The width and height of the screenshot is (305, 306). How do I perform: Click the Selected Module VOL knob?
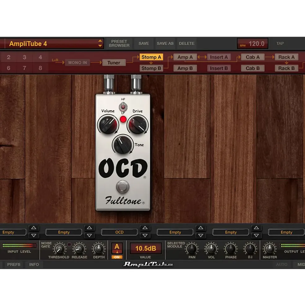(x=211, y=249)
